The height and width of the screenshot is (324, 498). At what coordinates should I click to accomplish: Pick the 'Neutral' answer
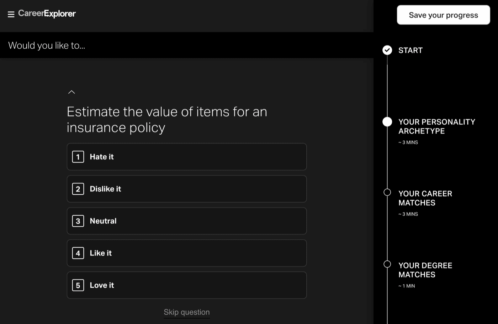[x=187, y=221]
